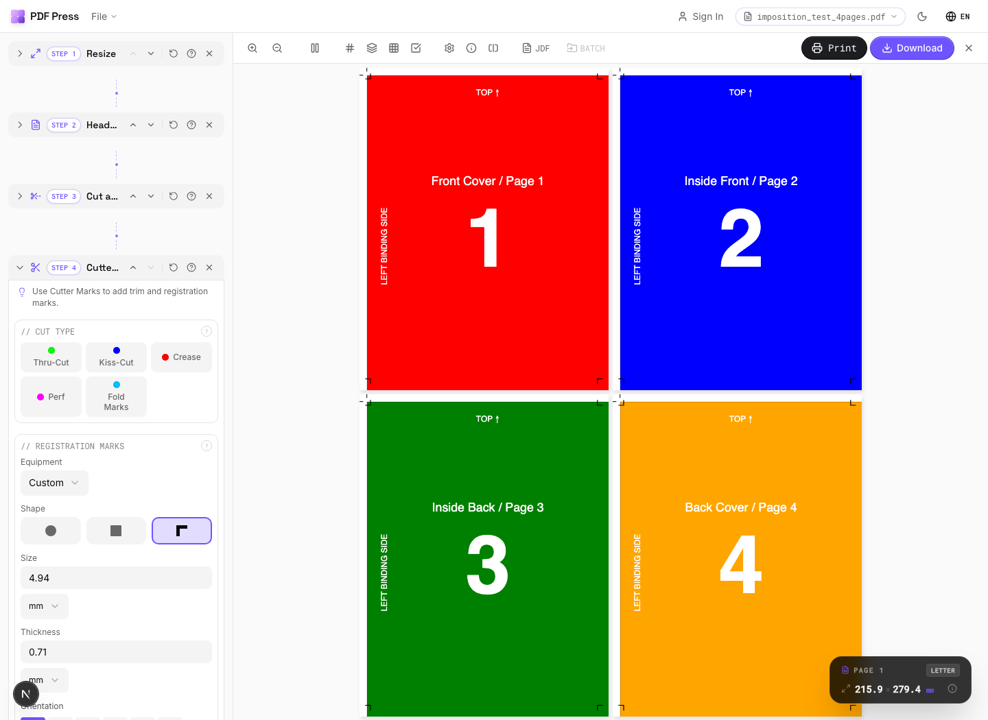Expand the Step 1 Resize panel

[x=20, y=53]
